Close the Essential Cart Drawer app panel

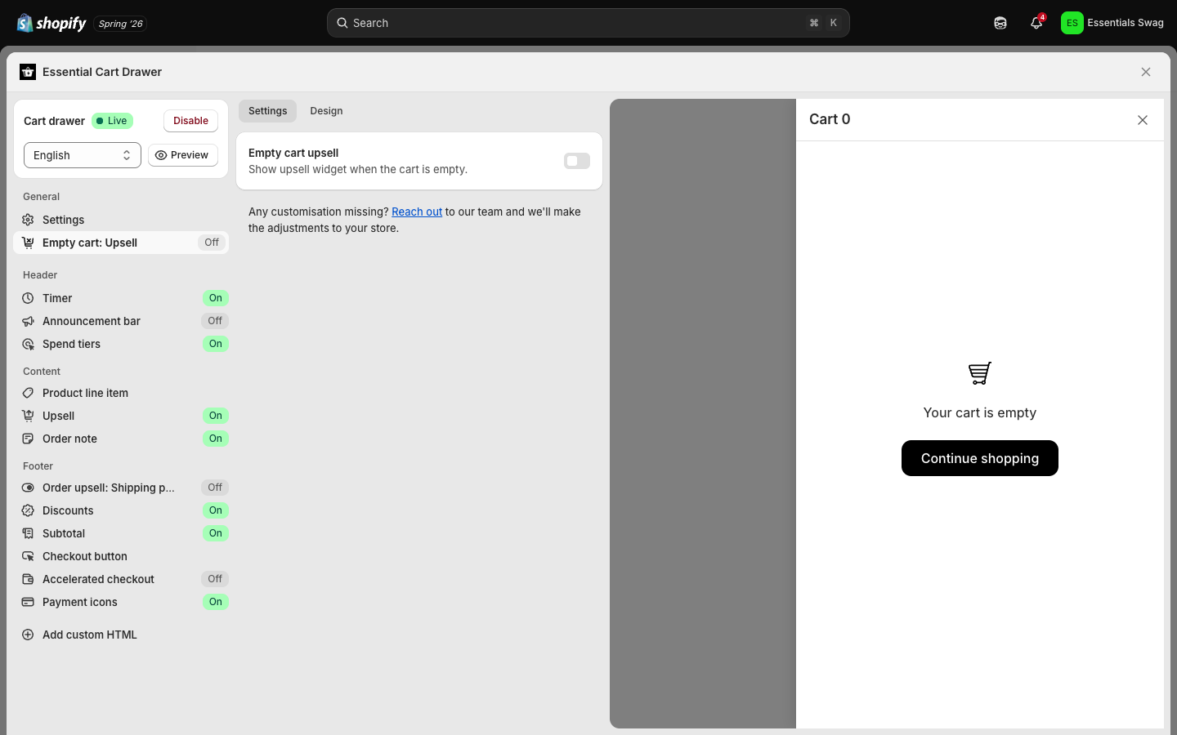[x=1146, y=72]
